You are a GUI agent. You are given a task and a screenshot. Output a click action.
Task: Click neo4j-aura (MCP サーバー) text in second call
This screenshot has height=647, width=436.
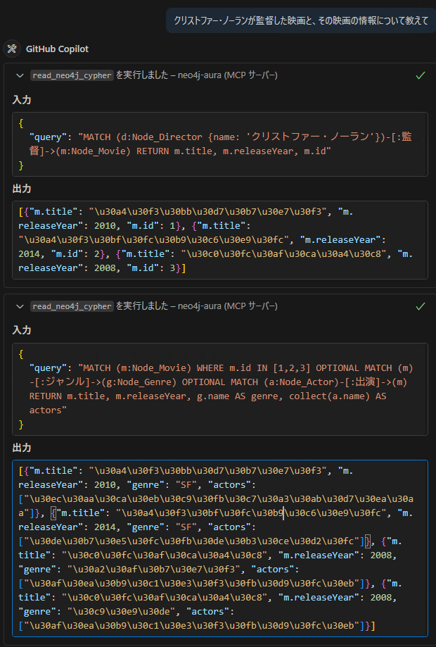click(x=227, y=306)
